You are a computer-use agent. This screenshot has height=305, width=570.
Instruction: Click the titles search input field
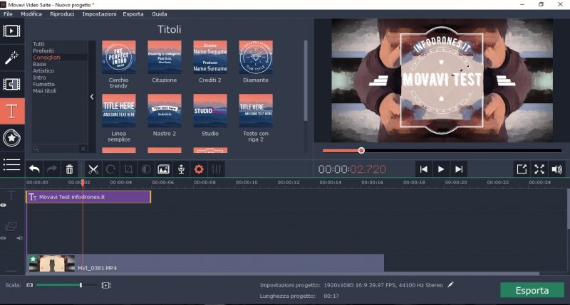point(56,149)
